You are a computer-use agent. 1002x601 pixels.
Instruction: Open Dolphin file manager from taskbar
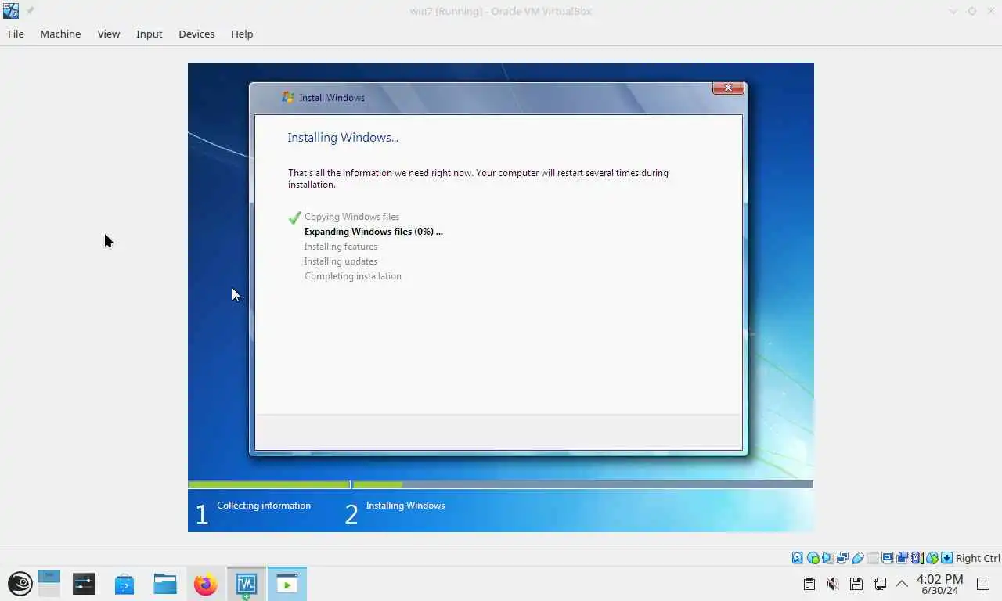tap(165, 584)
